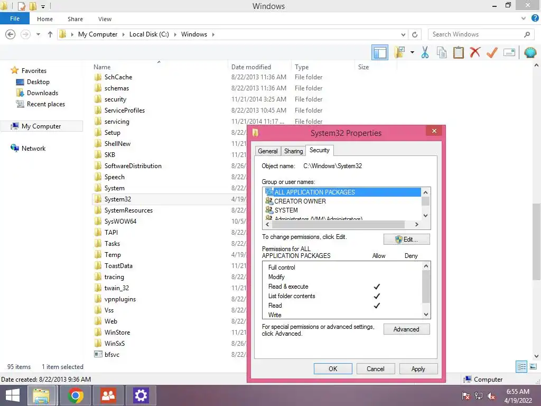541x406 pixels.
Task: Click the Help question mark icon
Action: click(x=535, y=19)
